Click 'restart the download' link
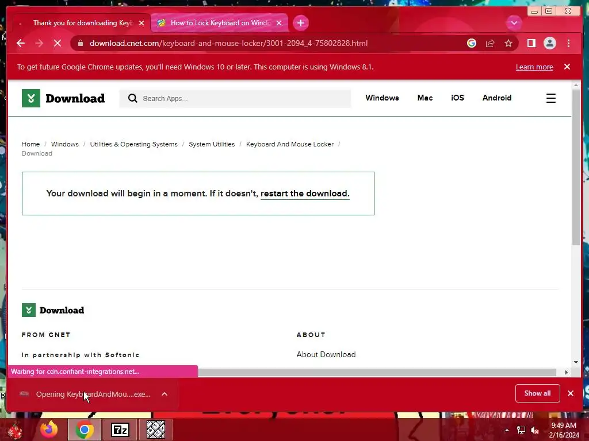The image size is (589, 441). (x=305, y=194)
